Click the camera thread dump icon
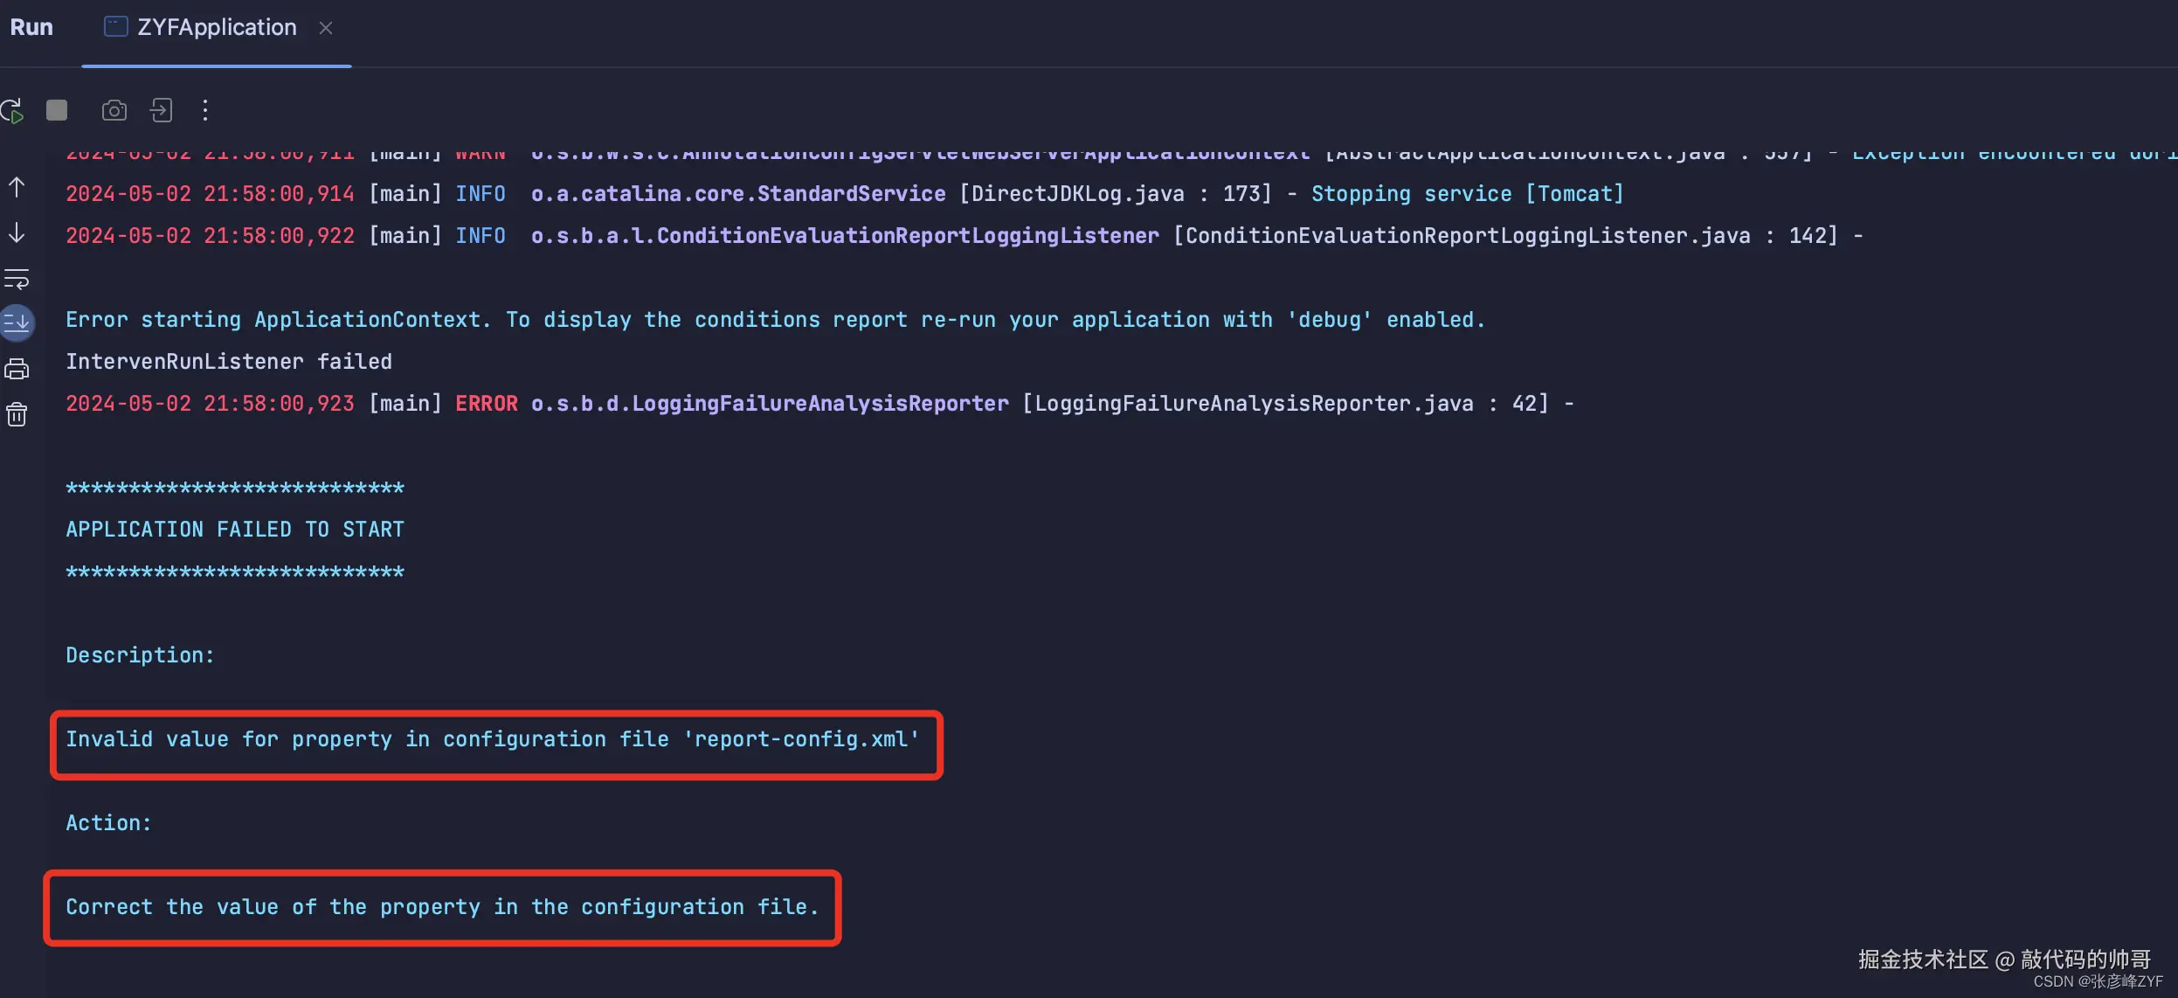Viewport: 2178px width, 998px height. pyautogui.click(x=114, y=110)
